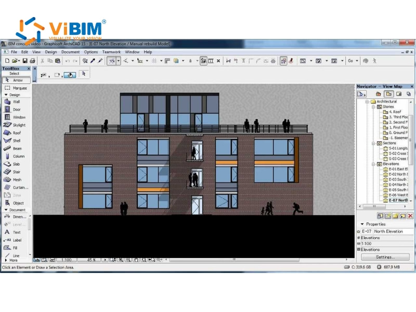416x312 pixels.
Task: Select the Marquee tool
Action: (x=17, y=87)
